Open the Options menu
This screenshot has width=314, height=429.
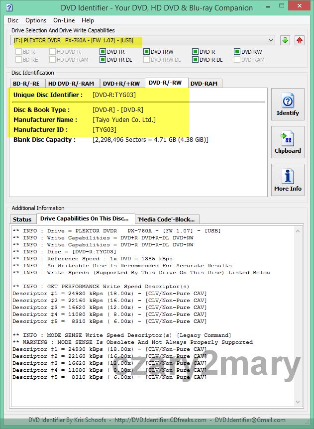click(x=36, y=20)
